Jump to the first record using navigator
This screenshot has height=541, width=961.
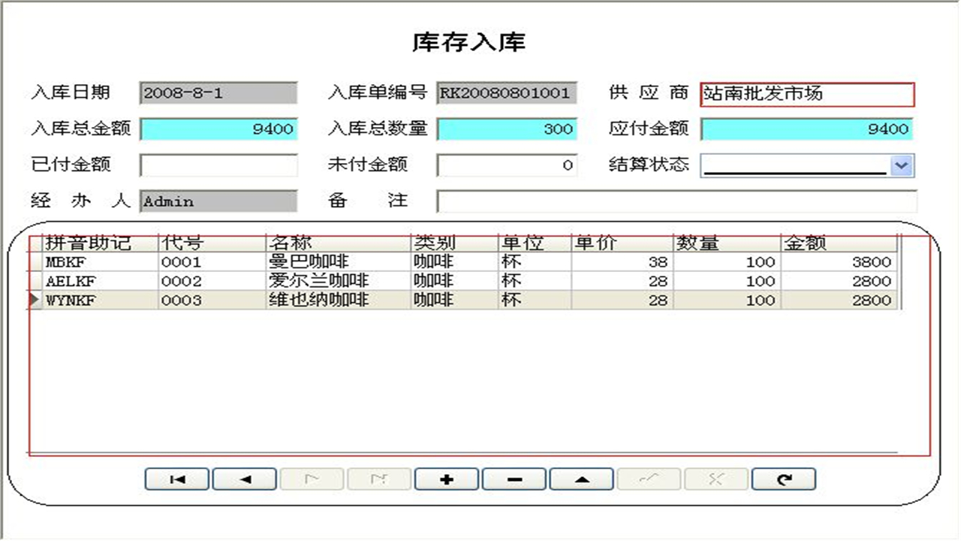[176, 479]
